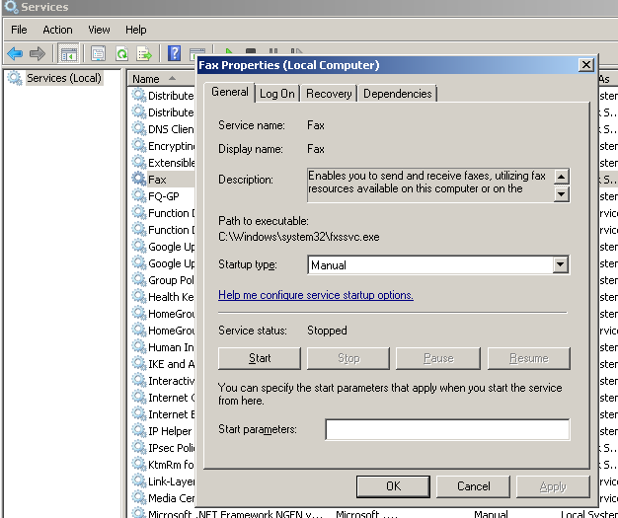This screenshot has width=618, height=518.
Task: Click the blue Help question mark icon
Action: click(174, 53)
